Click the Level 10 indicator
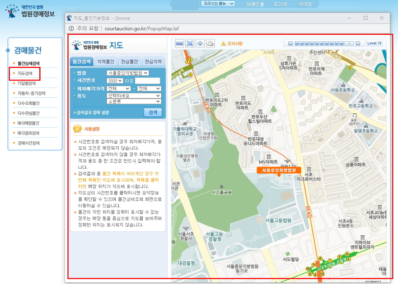 tap(374, 43)
